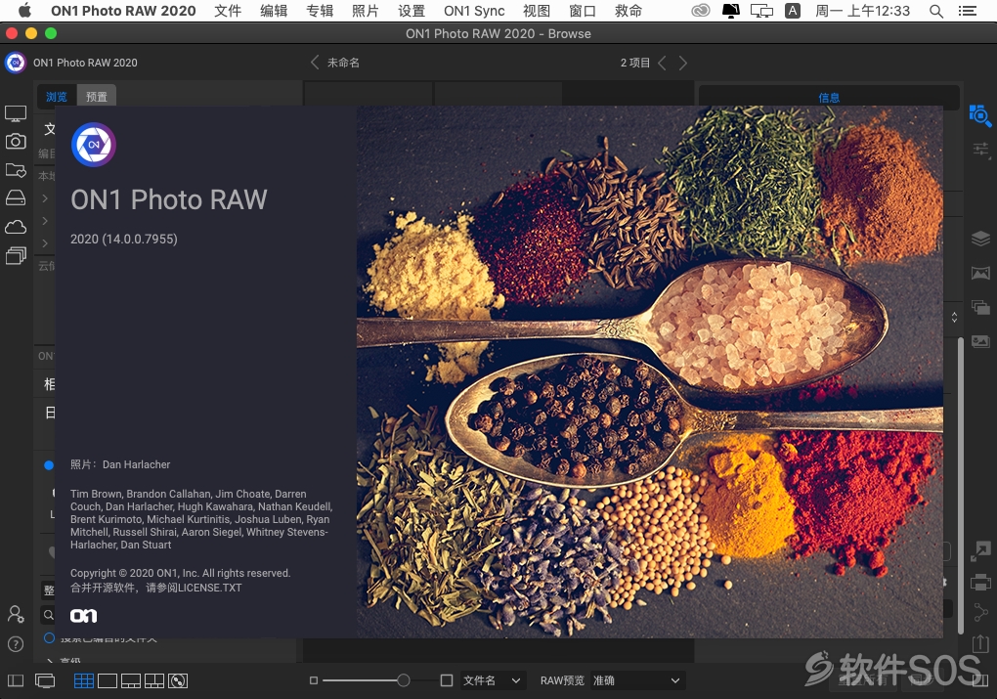
Task: Click the Layers stack icon
Action: (980, 239)
